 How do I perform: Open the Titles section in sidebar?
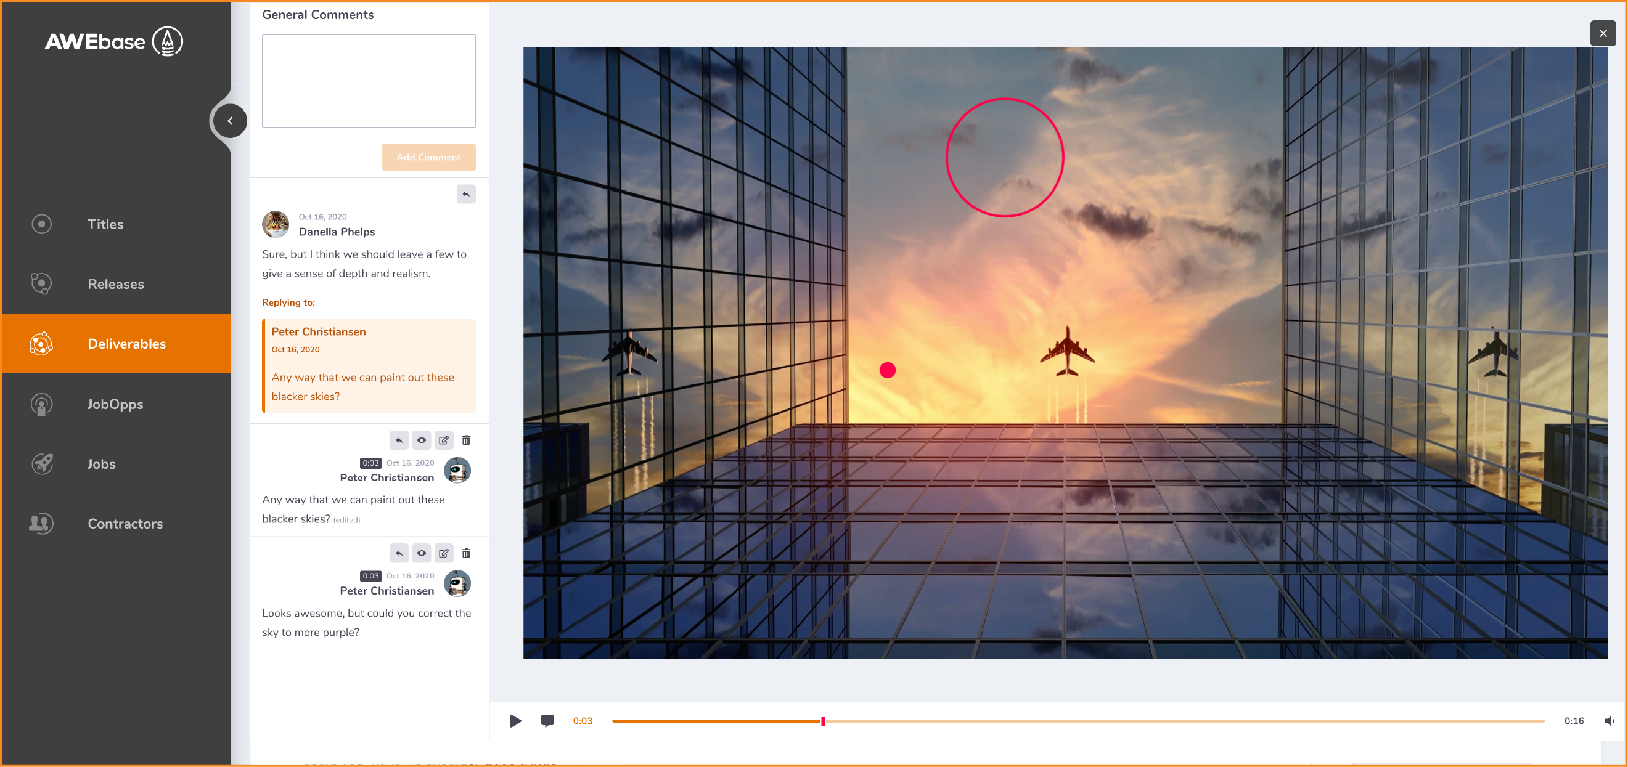point(105,224)
